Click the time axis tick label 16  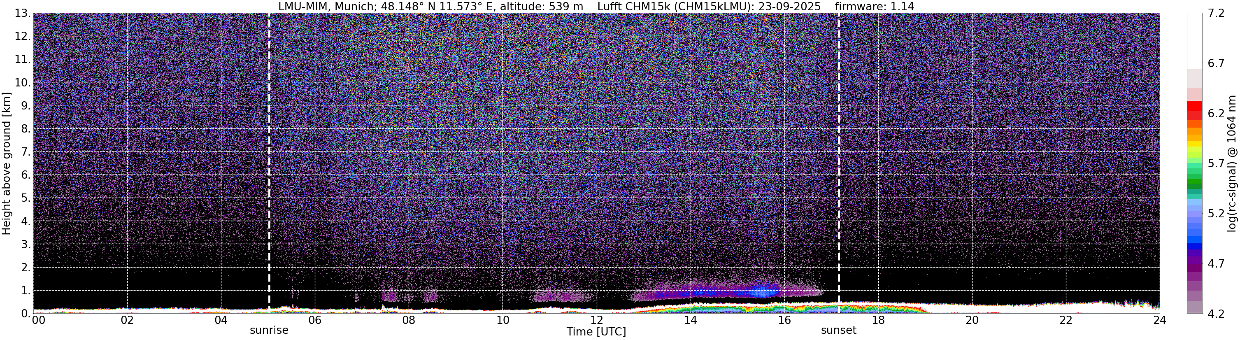[784, 321]
